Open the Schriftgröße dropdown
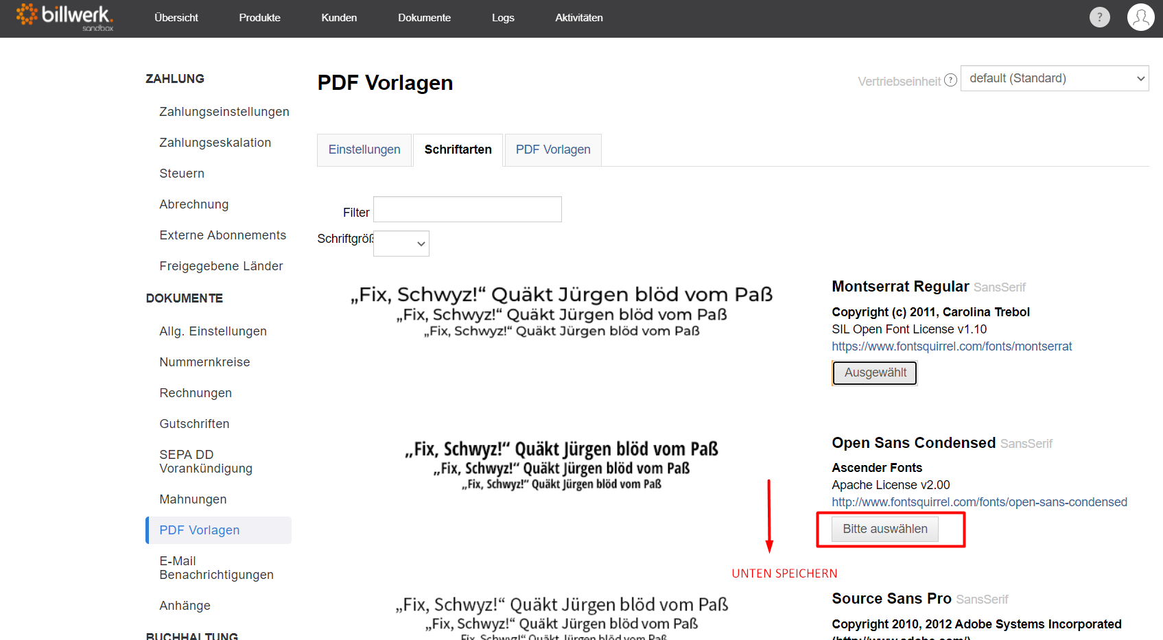The width and height of the screenshot is (1163, 640). coord(401,244)
